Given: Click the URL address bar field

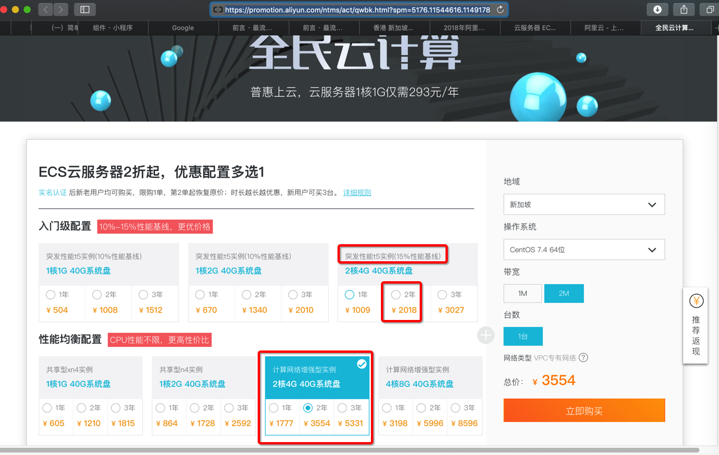Looking at the screenshot, I should (x=357, y=9).
